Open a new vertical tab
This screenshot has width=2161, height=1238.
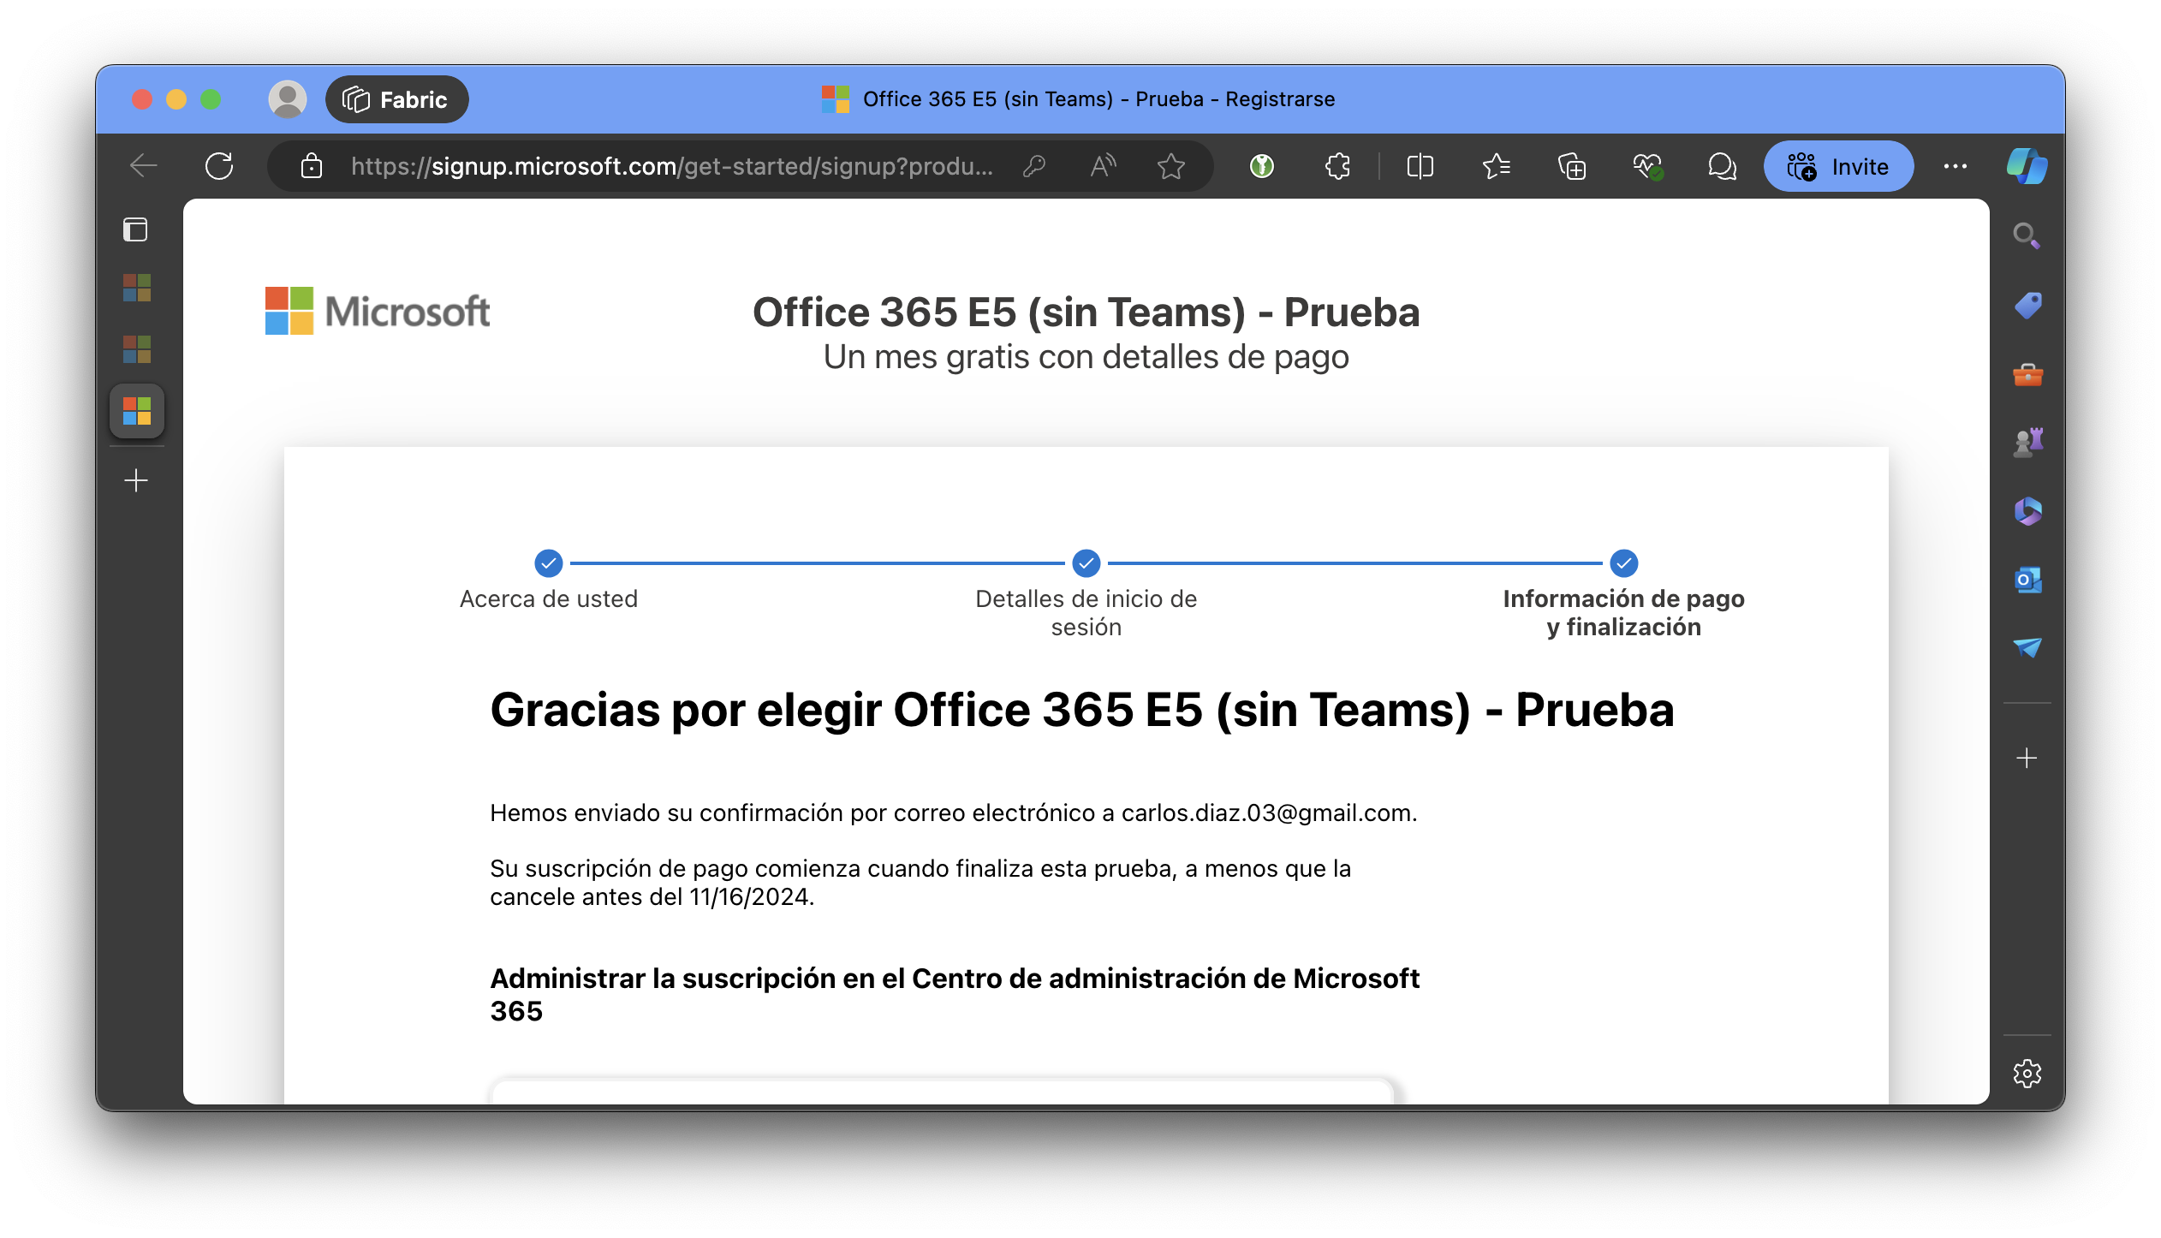coord(136,480)
